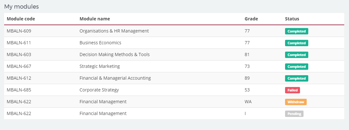Click the red Failed status badge
Screen dimensions: 349x130
[292, 90]
